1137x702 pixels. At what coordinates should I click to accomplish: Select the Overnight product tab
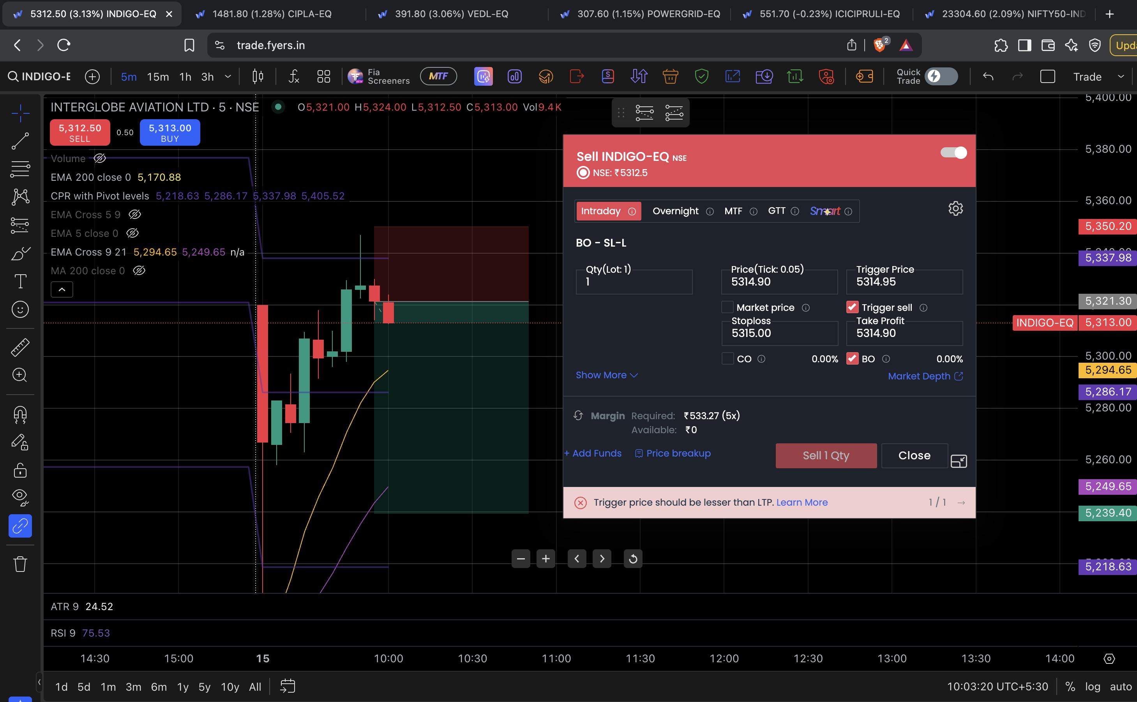coord(683,211)
